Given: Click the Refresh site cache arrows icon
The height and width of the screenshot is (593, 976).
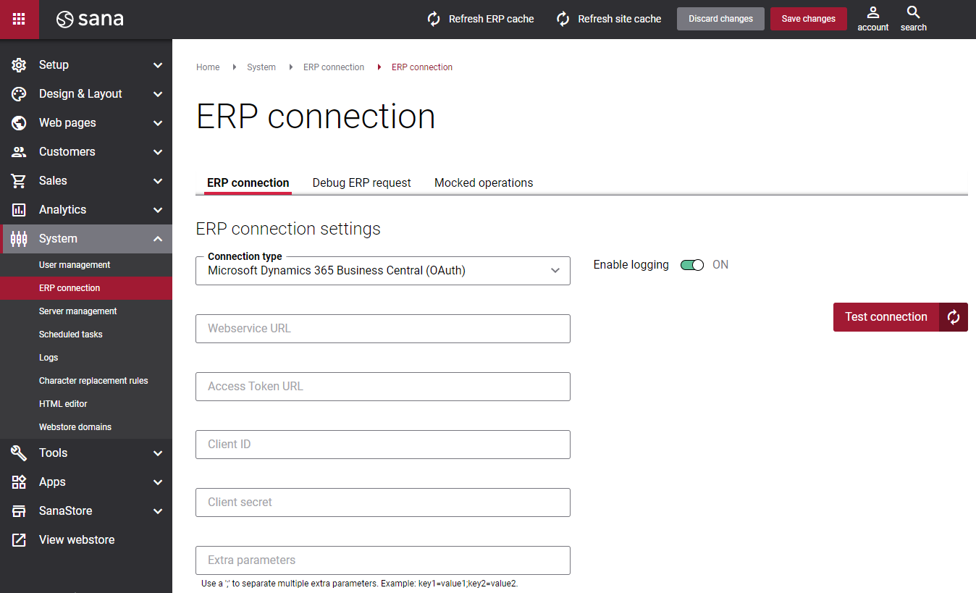Looking at the screenshot, I should tap(563, 19).
